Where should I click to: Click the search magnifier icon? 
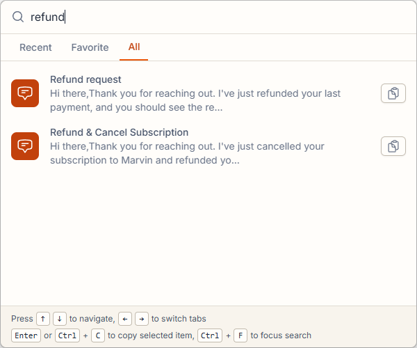point(18,17)
